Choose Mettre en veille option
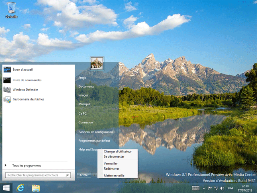 pos(114,175)
